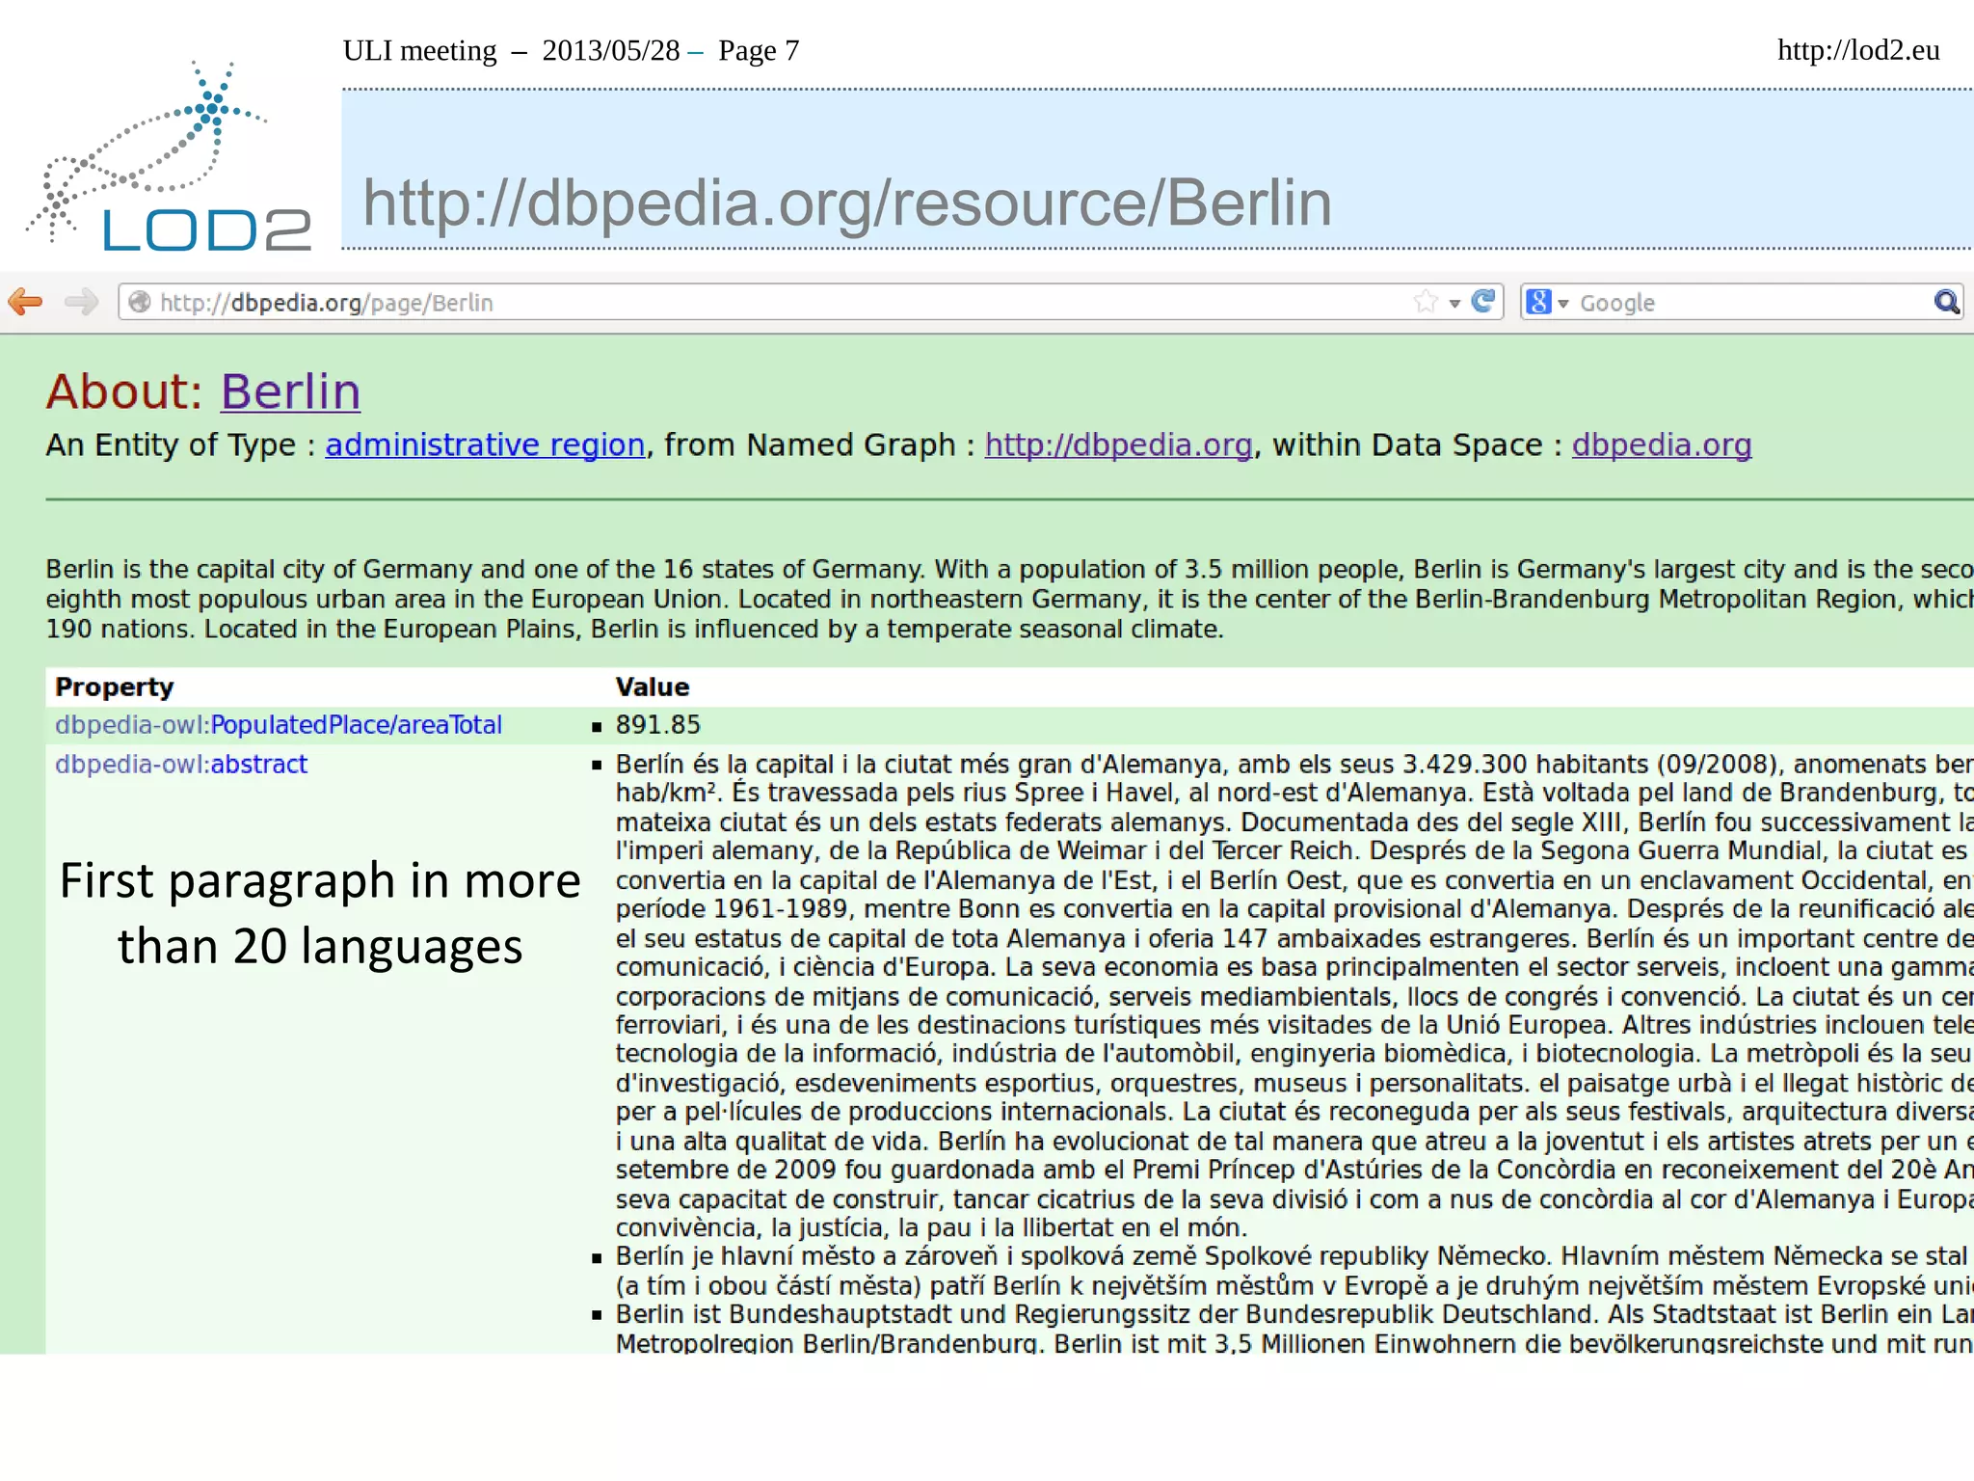The width and height of the screenshot is (1974, 1481).
Task: Focus the address bar showing dbpedia.org/page/Berlin
Action: pos(811,302)
